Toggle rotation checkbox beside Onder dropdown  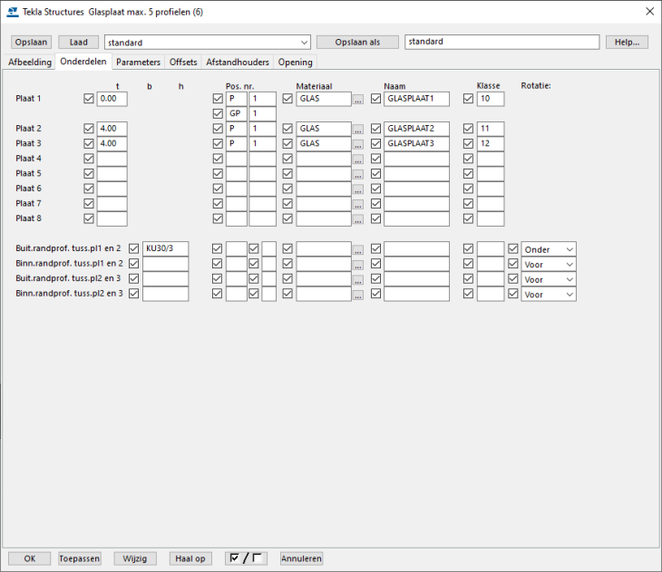(513, 249)
